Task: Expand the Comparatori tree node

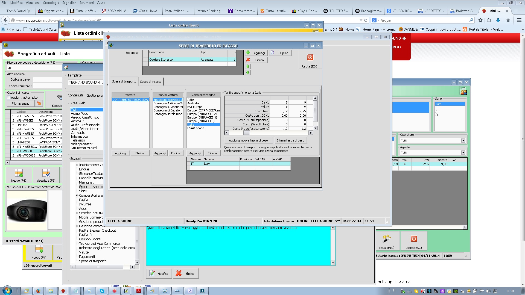Action: [x=77, y=196]
